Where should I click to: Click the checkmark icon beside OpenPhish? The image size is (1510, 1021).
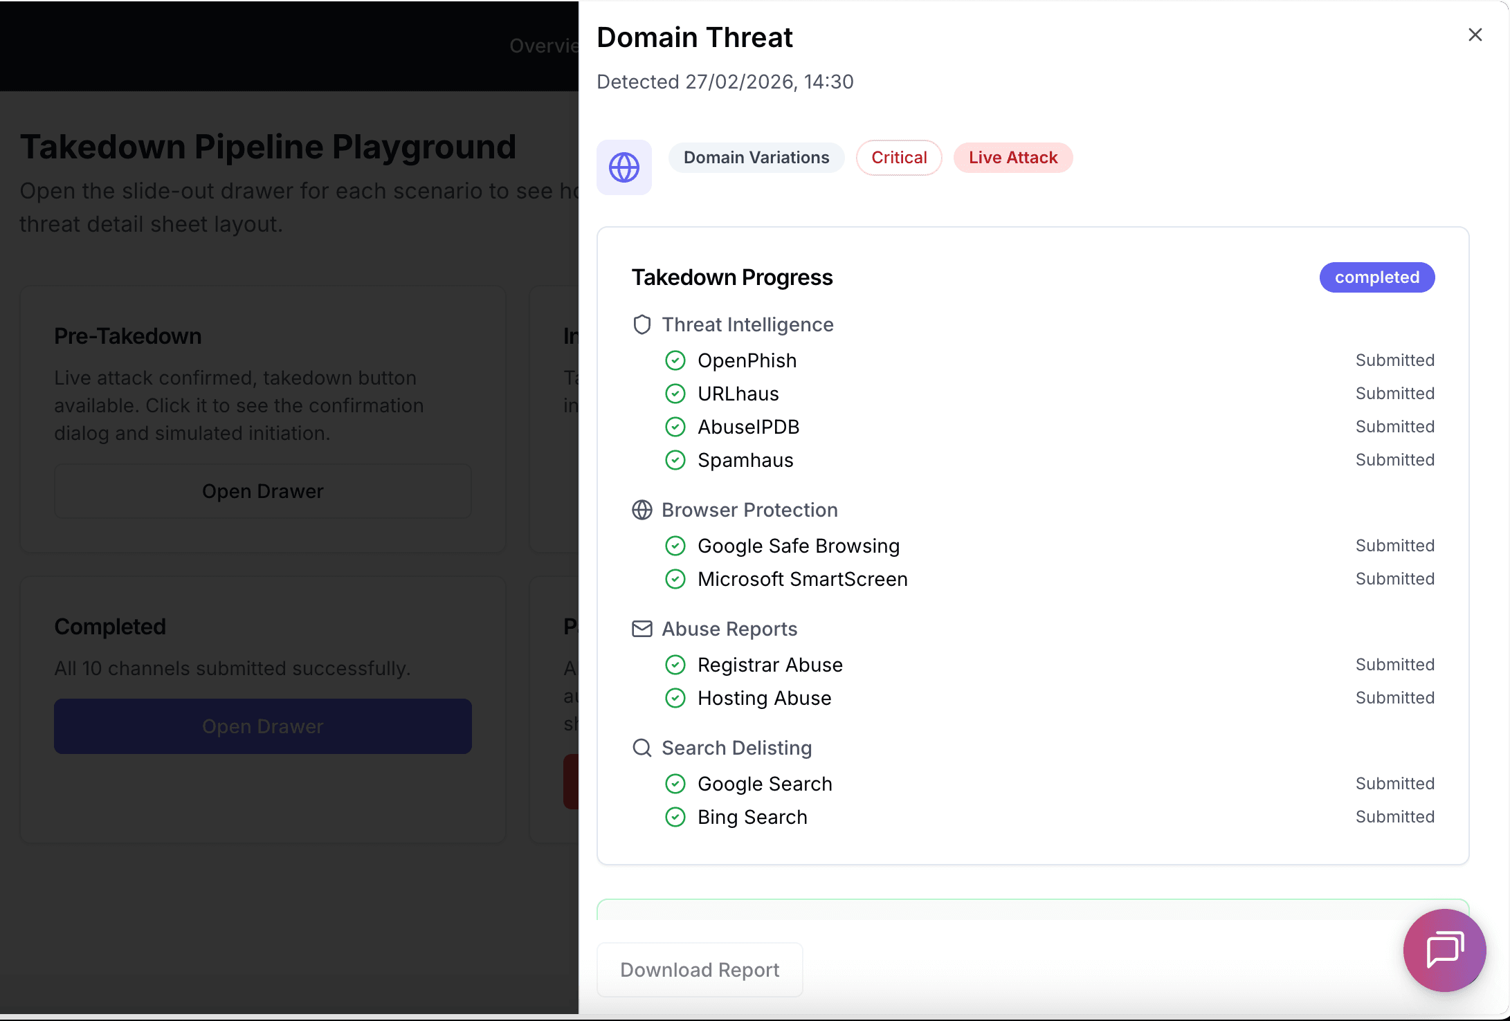pyautogui.click(x=675, y=360)
